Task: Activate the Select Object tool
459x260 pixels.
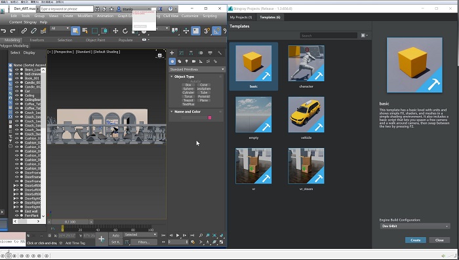Action: pos(75,31)
